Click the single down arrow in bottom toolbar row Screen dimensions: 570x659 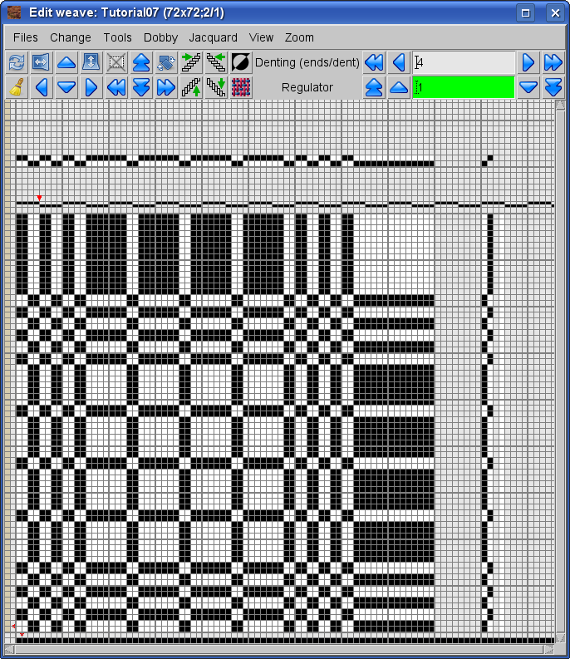pos(66,87)
